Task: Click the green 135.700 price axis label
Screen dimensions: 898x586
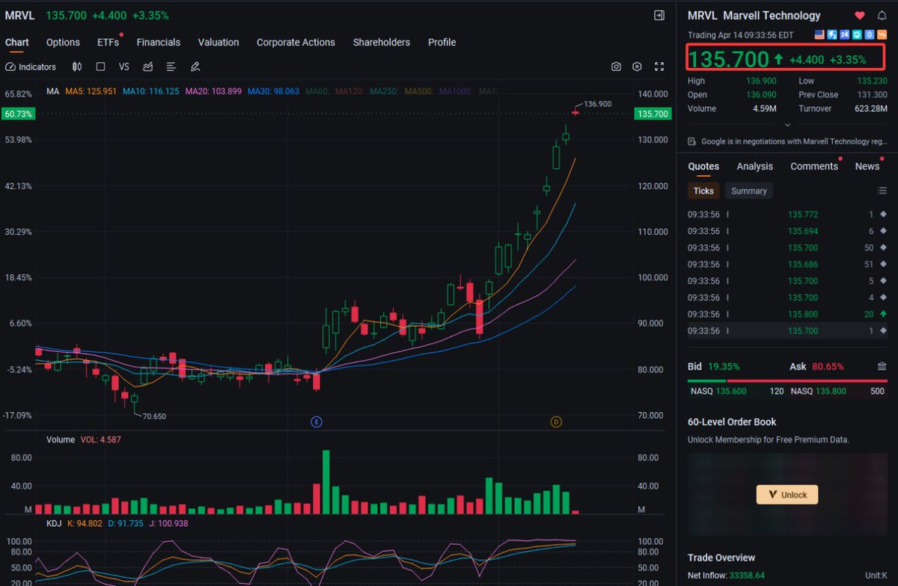Action: pyautogui.click(x=652, y=114)
